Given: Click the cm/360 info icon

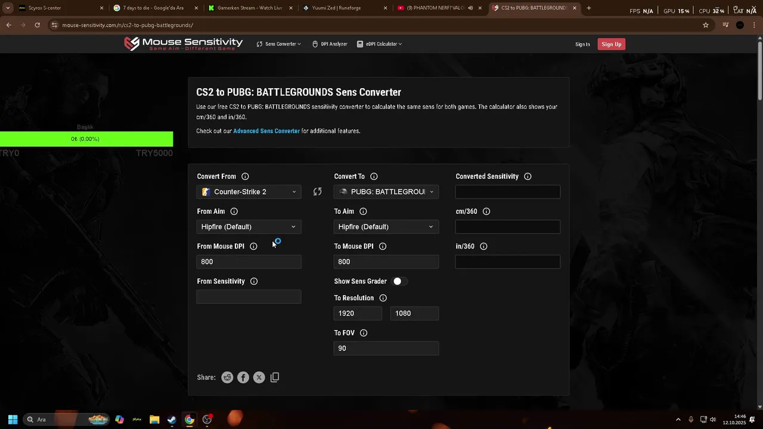Looking at the screenshot, I should [486, 212].
